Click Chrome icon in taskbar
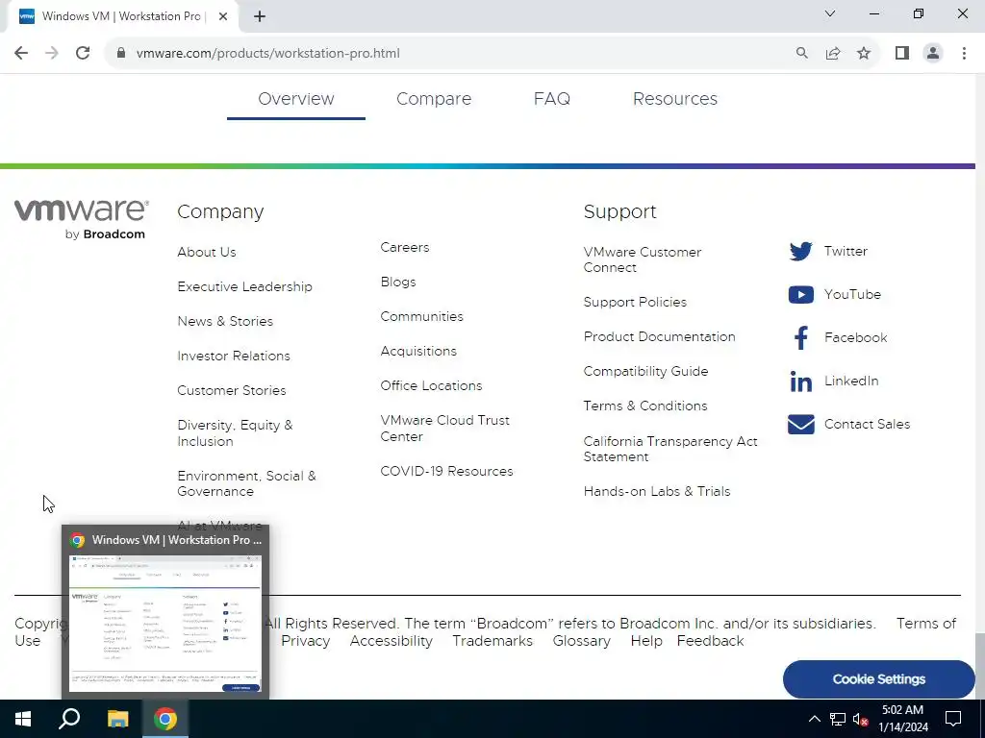The image size is (985, 738). (x=165, y=719)
